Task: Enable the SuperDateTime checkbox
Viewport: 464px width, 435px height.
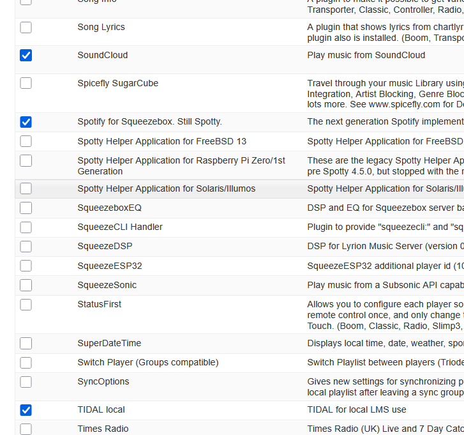Action: pos(26,344)
